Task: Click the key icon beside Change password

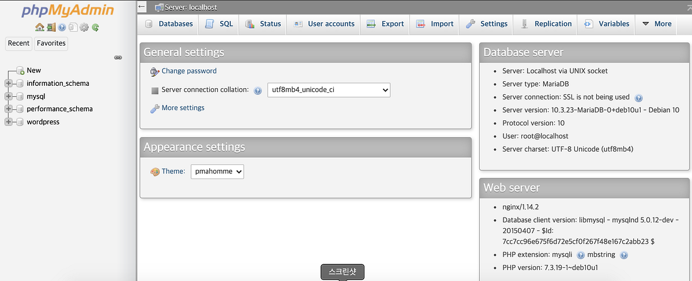Action: [155, 71]
